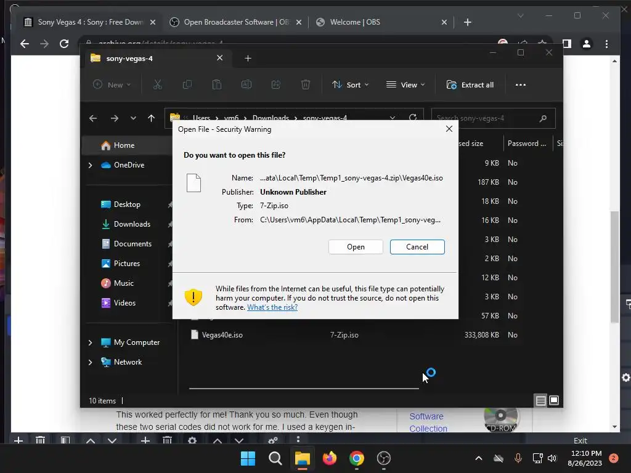Close the sony-vegas-4 Explorer tab
This screenshot has height=473, width=631.
click(x=220, y=58)
